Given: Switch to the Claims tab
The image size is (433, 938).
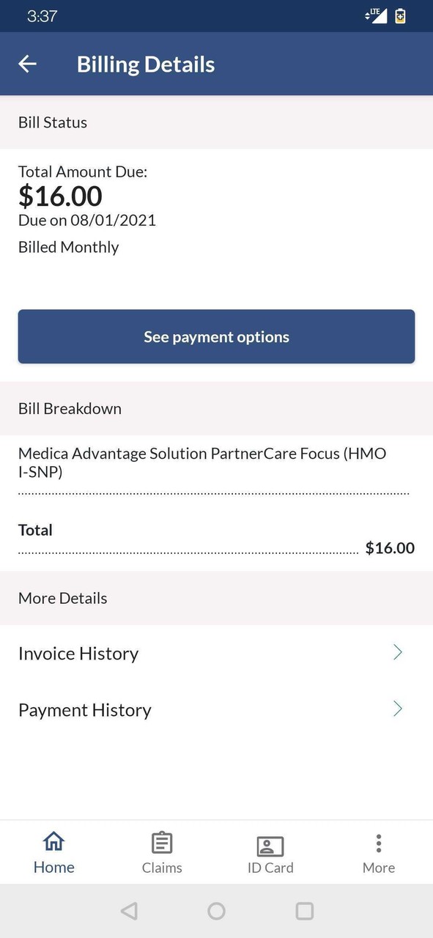Looking at the screenshot, I should 162,852.
